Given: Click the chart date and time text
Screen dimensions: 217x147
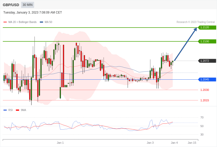Looking at the screenshot, I should [32, 13].
